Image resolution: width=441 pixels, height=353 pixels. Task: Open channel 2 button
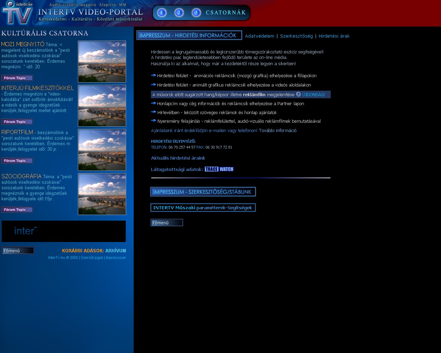179,13
